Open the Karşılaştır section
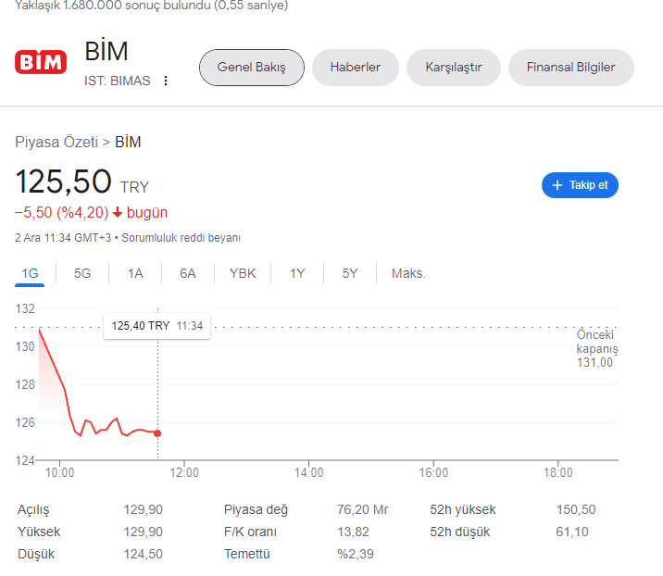 tap(454, 68)
